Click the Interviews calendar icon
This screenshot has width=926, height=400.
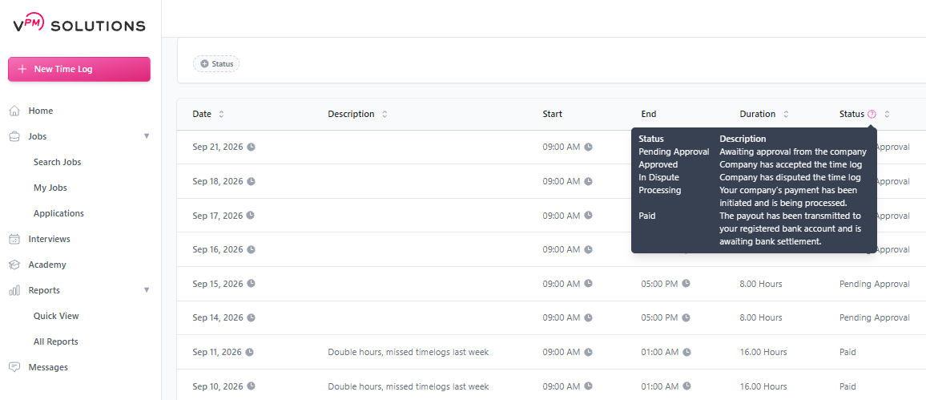tap(14, 240)
